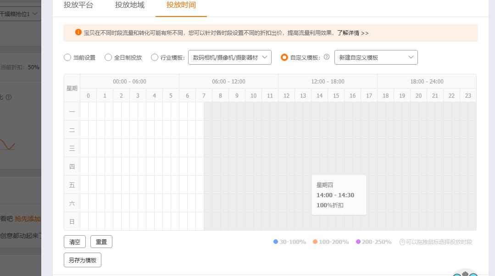Screen dimensions: 495x276
Task: Switch to the 行业模板 option
Action: pos(155,57)
